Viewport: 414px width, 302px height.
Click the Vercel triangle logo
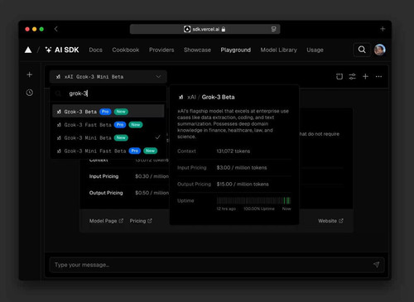(x=28, y=50)
